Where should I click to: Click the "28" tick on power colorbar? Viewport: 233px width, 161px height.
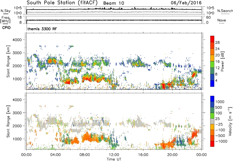pos(217,42)
